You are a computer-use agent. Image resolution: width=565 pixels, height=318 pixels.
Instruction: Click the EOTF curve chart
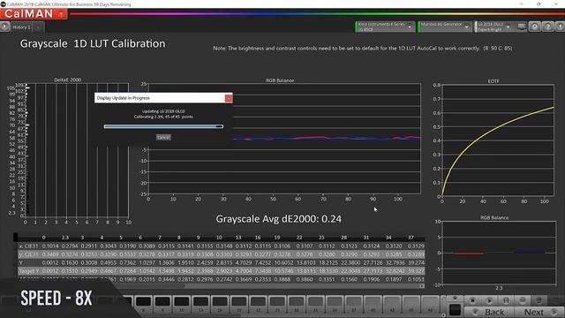pos(498,140)
